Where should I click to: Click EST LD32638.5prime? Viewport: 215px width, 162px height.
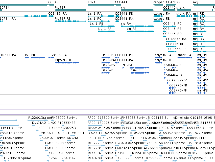(172, 128)
